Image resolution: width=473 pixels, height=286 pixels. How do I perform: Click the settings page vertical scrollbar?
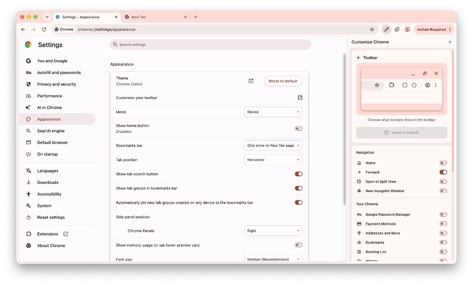pos(344,130)
